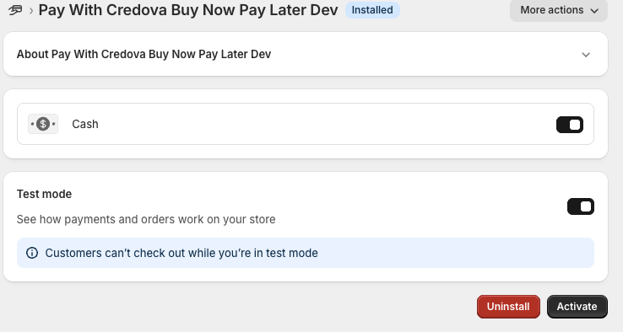623x332 pixels.
Task: Click the Cash payment method icon
Action: [x=43, y=124]
